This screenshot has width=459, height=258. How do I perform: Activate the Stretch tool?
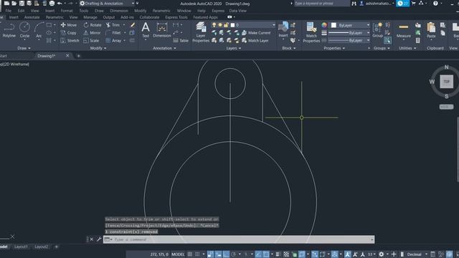tap(70, 41)
